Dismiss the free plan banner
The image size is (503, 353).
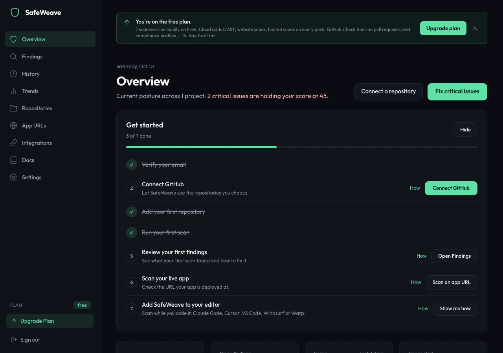(475, 28)
